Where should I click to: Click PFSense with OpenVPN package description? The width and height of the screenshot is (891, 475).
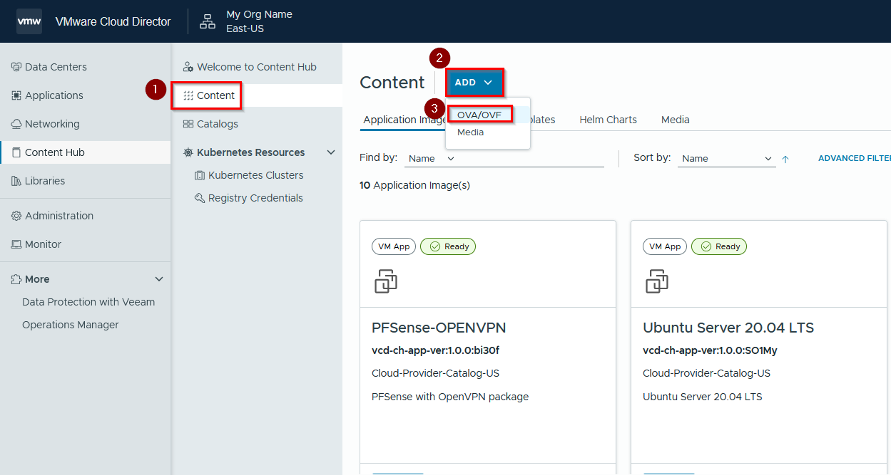tap(450, 397)
